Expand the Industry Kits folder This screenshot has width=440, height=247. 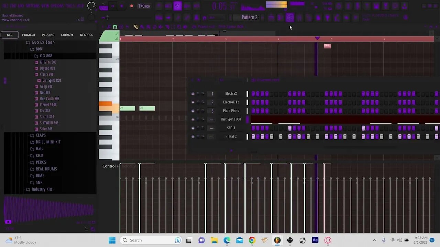point(40,189)
